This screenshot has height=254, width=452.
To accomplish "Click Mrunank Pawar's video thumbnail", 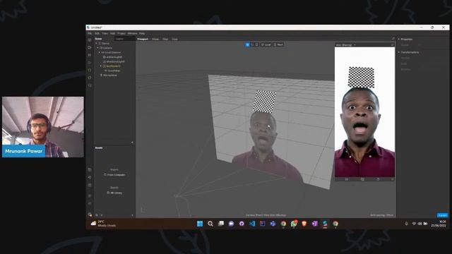I will [x=43, y=127].
